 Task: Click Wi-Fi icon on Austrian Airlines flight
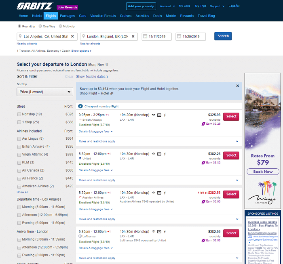click(153, 193)
